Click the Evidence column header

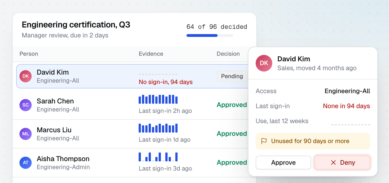(x=151, y=54)
